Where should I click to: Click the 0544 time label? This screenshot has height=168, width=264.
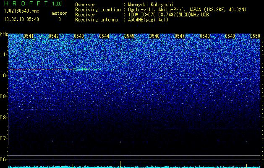[x=104, y=36]
